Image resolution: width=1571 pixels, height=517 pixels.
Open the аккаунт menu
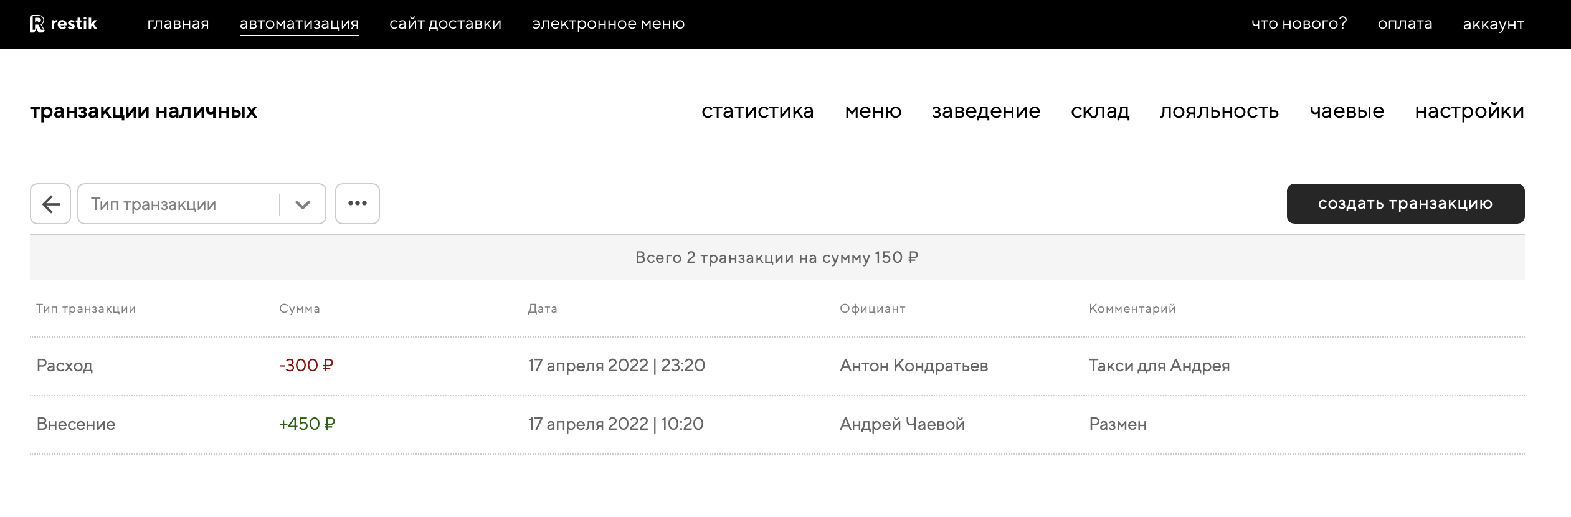[x=1493, y=24]
